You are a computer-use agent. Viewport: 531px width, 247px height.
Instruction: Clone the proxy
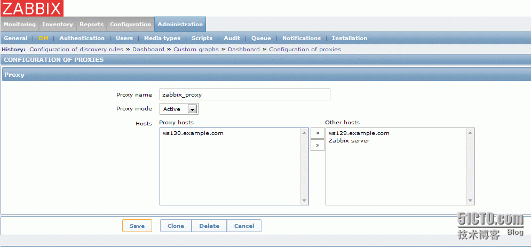point(176,226)
